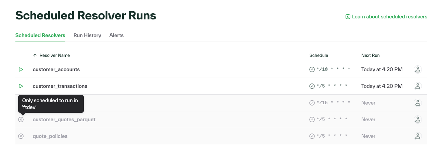Open the customer_accounts resolver

[x=56, y=69]
